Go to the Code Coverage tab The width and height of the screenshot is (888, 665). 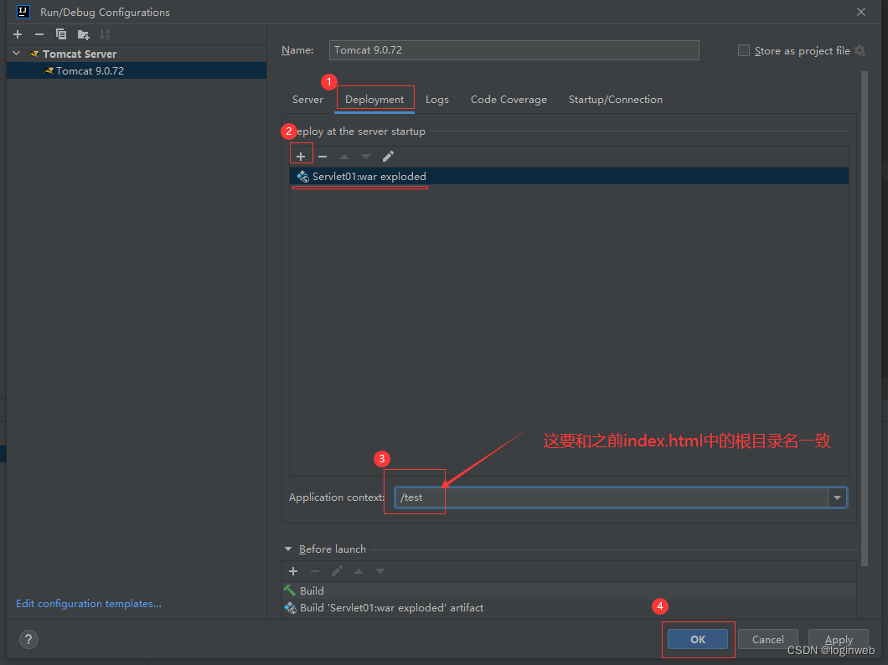click(x=509, y=100)
